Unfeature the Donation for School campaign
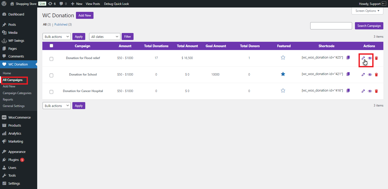The height and width of the screenshot is (189, 388). click(283, 74)
